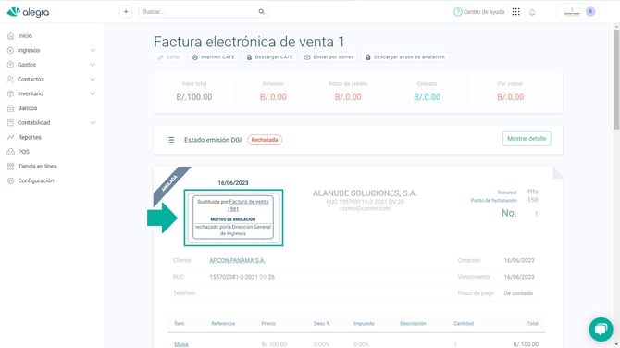Open the chat support bubble
620x348 pixels.
click(x=601, y=329)
